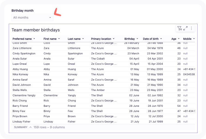
Task: Open the filter icon showing 6 filters
Action: tap(180, 28)
